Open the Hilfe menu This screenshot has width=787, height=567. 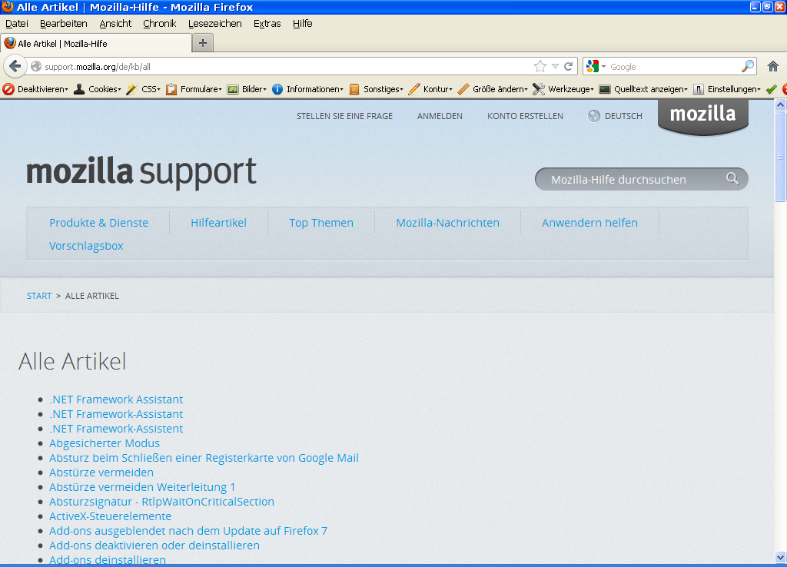point(303,24)
